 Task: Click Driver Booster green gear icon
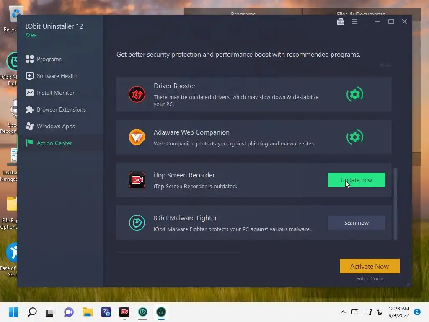point(355,94)
